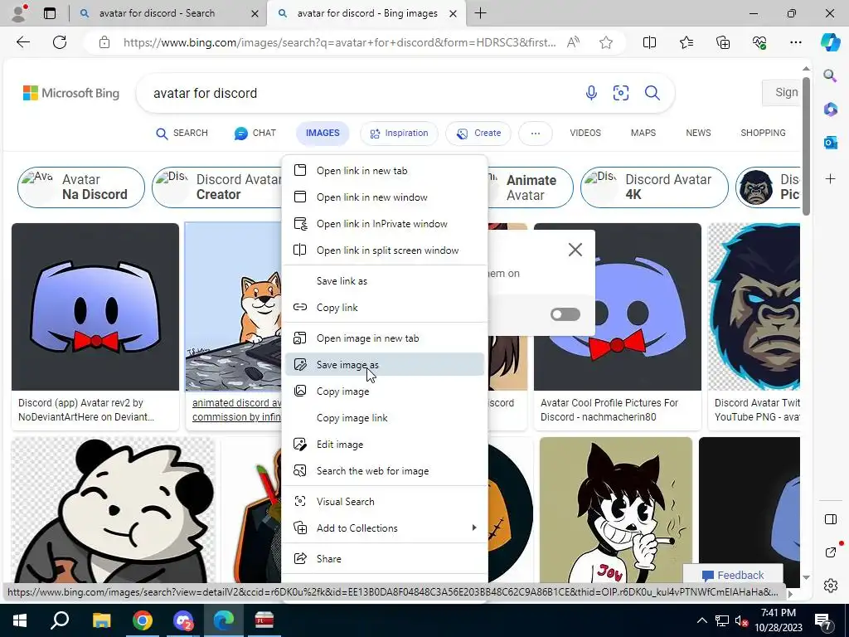This screenshot has height=637, width=849.
Task: Switch to MAPS tab
Action: click(x=643, y=134)
